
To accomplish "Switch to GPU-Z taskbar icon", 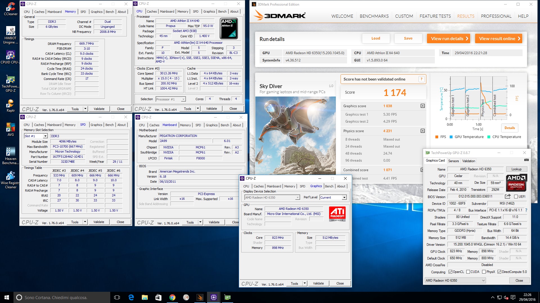I will click(x=228, y=297).
